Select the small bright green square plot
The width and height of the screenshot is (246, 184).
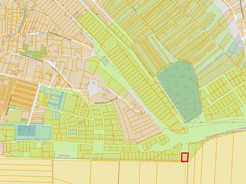[24, 120]
